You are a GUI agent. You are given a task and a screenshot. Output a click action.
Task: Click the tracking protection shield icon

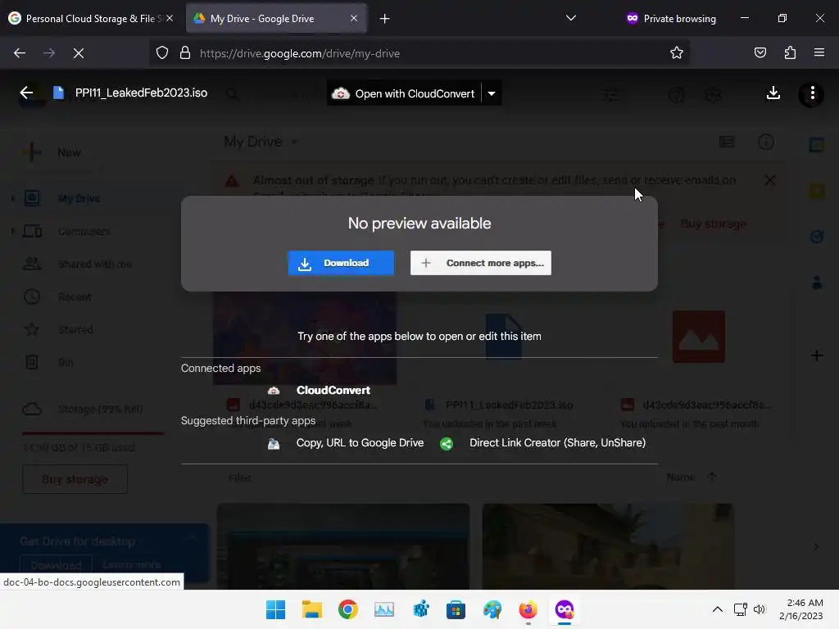point(162,53)
